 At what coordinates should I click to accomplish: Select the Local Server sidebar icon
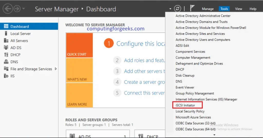tap(6, 34)
